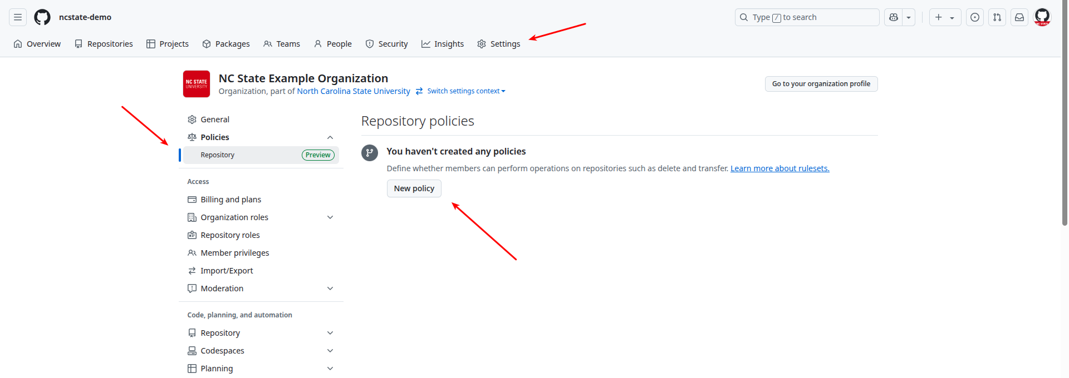Open pull requests icon in header
Screen dimensions: 1069x378
[x=997, y=17]
